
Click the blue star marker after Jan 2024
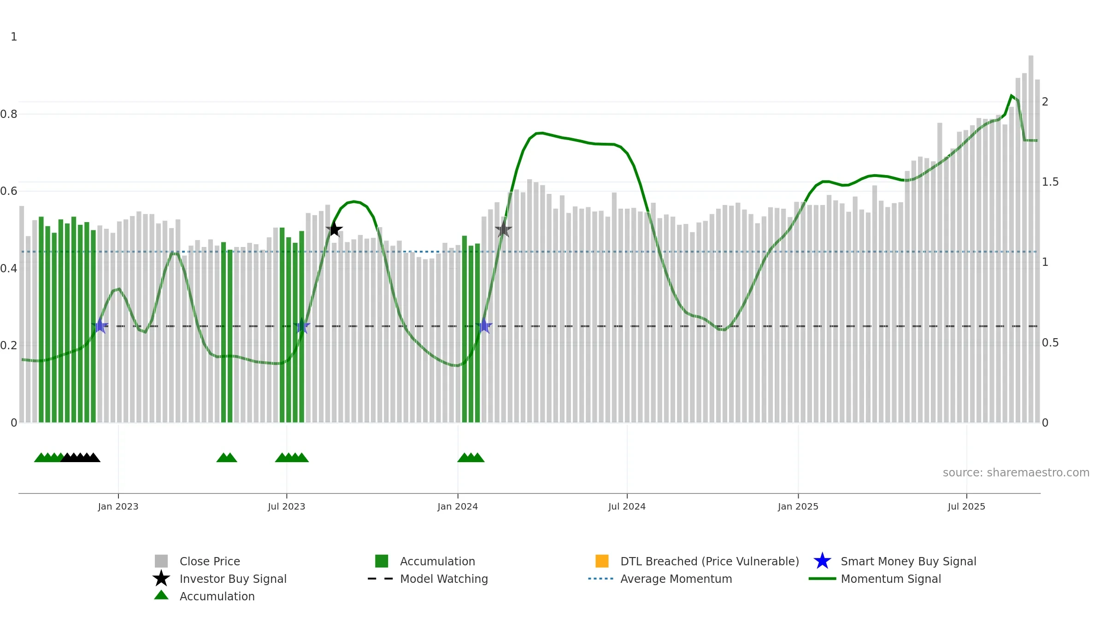484,326
